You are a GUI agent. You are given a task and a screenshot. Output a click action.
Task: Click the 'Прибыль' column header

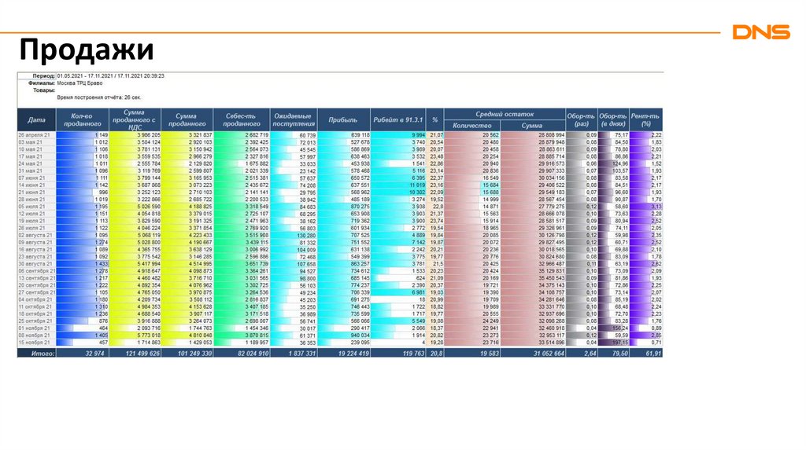click(x=343, y=119)
